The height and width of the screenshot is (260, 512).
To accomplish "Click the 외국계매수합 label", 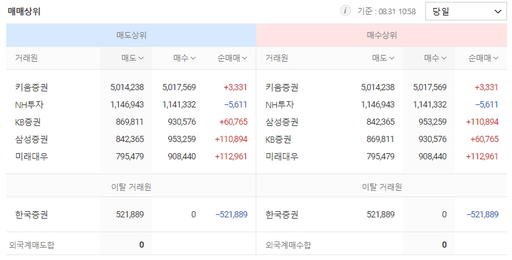I will click(289, 245).
